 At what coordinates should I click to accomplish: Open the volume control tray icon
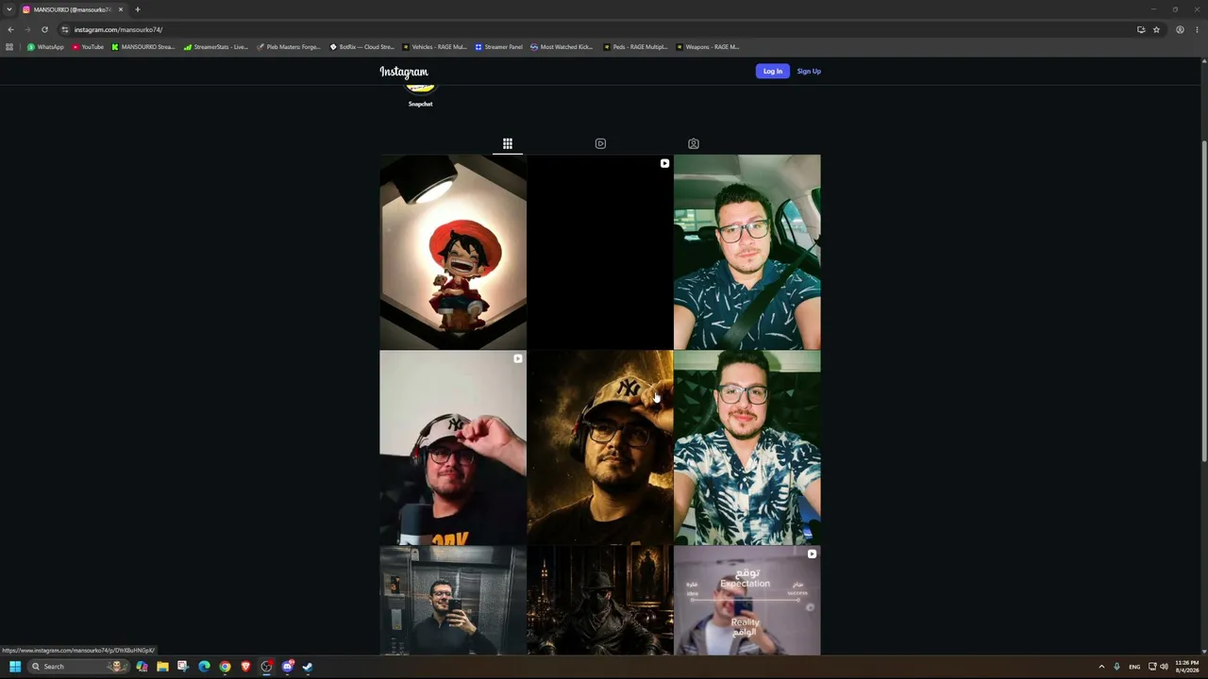click(1163, 667)
